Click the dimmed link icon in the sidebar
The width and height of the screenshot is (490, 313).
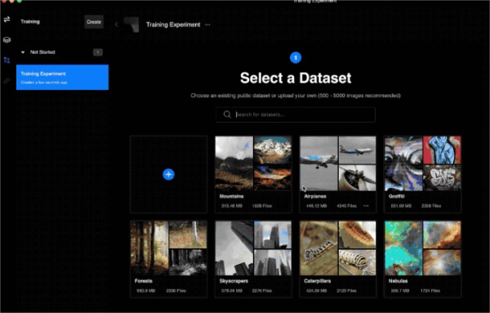[7, 81]
